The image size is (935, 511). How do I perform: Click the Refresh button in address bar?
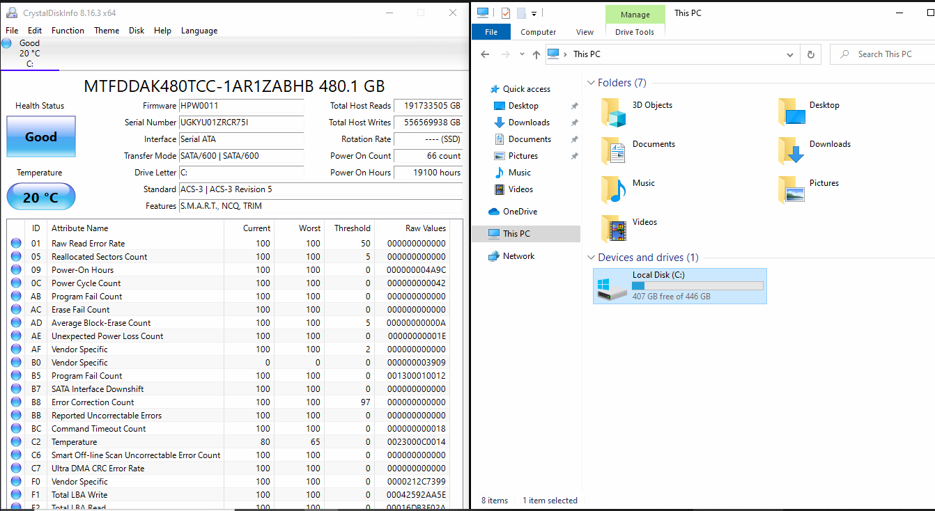coord(810,54)
